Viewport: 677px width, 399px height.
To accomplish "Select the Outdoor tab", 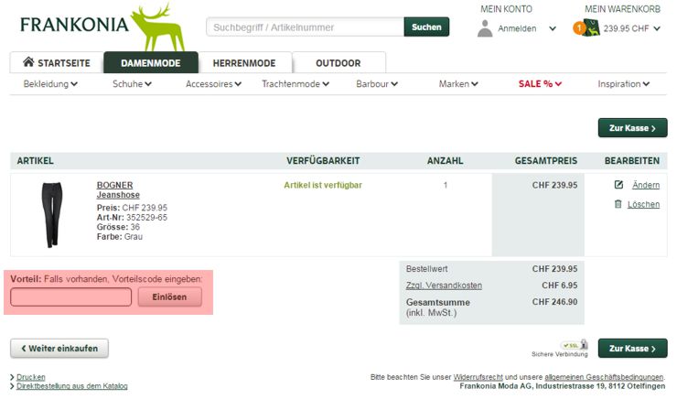I will point(338,62).
